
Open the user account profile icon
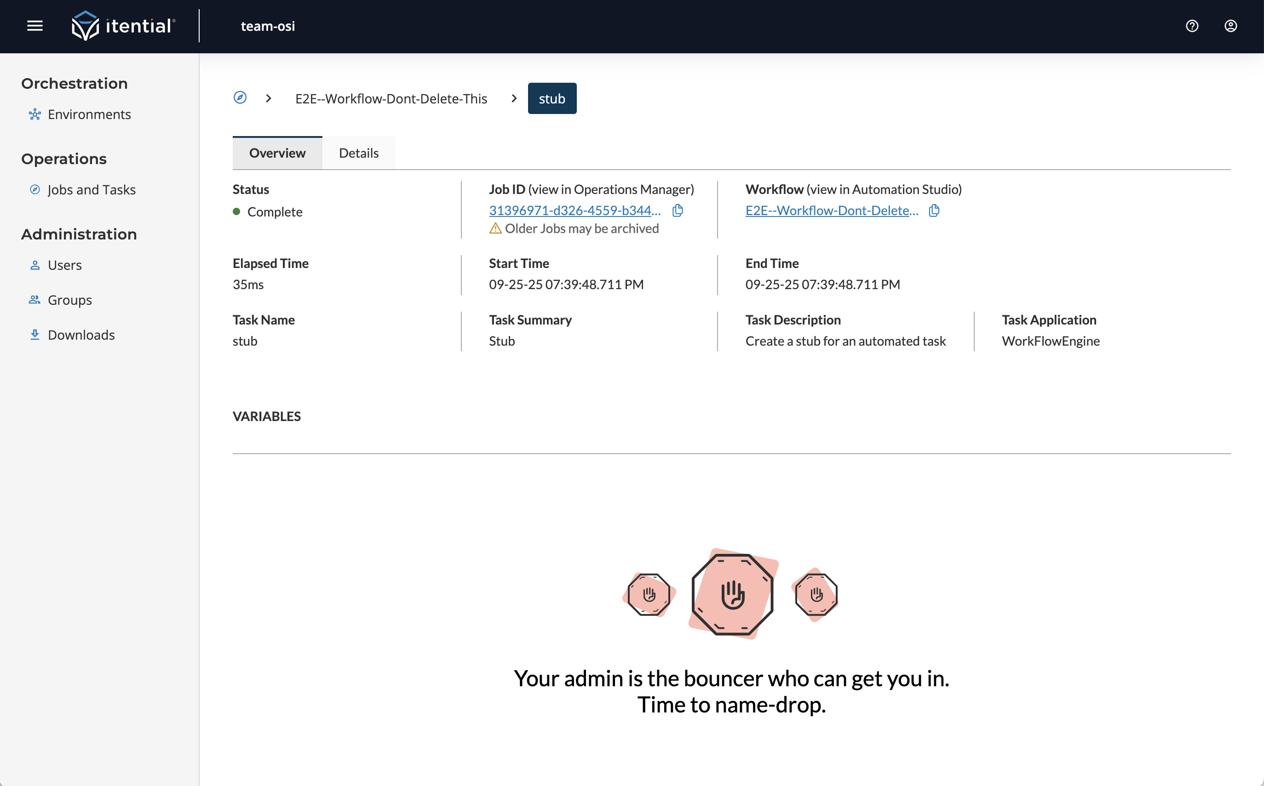click(1230, 26)
